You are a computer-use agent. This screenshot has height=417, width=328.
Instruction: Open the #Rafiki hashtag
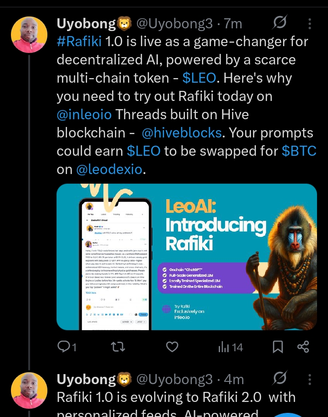coord(79,42)
